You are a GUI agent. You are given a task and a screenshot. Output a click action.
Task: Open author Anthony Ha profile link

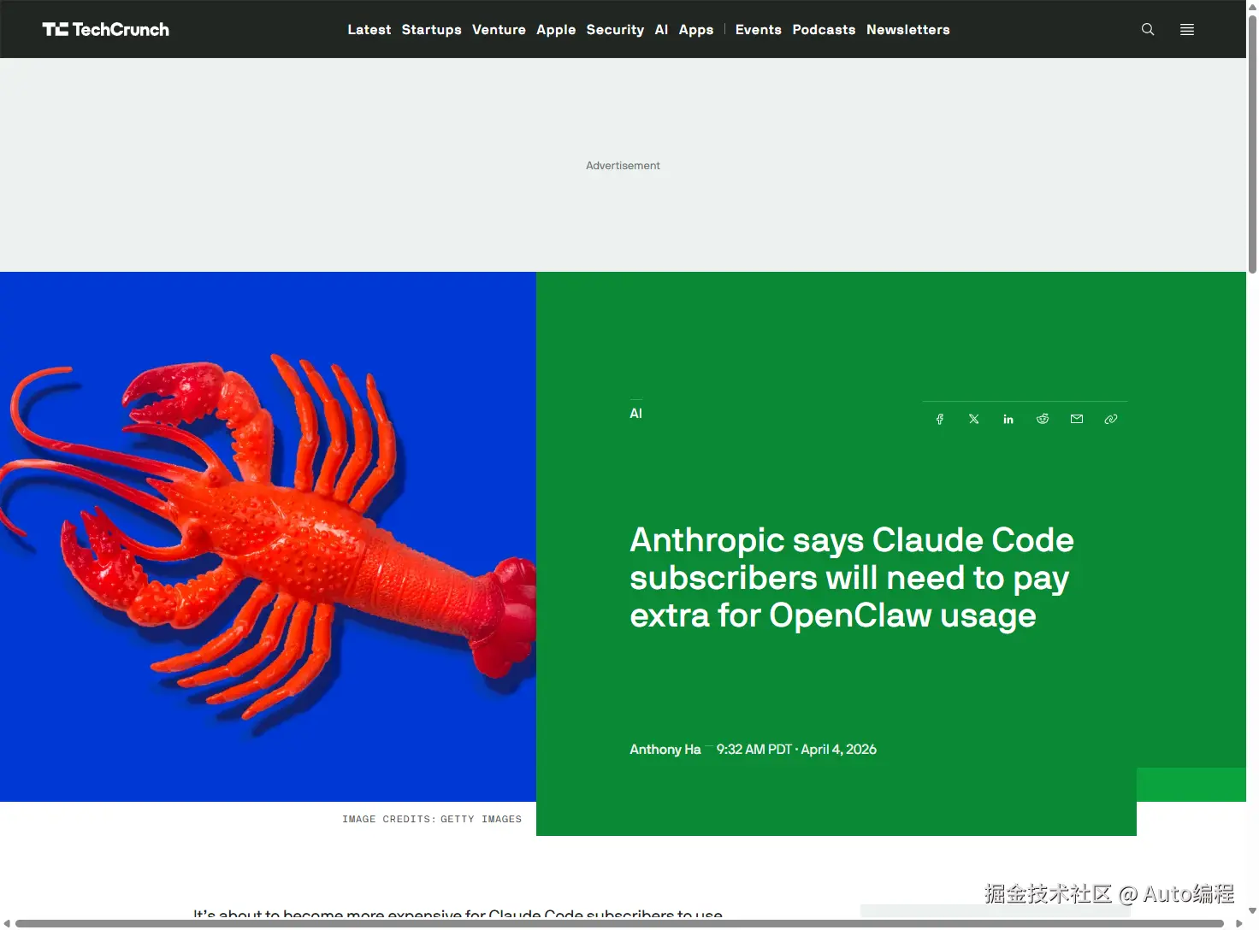tap(665, 749)
